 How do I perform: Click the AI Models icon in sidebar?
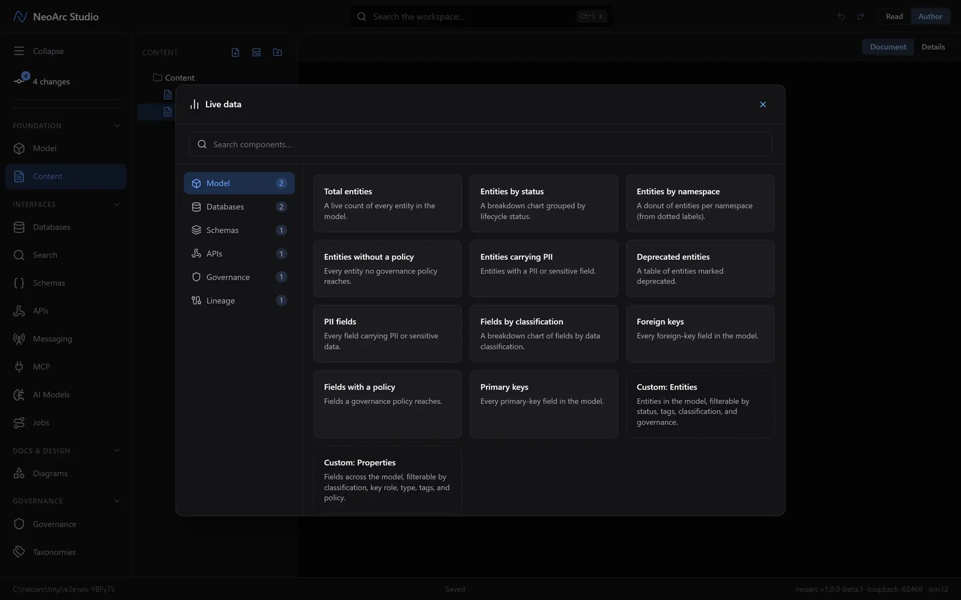click(x=19, y=395)
